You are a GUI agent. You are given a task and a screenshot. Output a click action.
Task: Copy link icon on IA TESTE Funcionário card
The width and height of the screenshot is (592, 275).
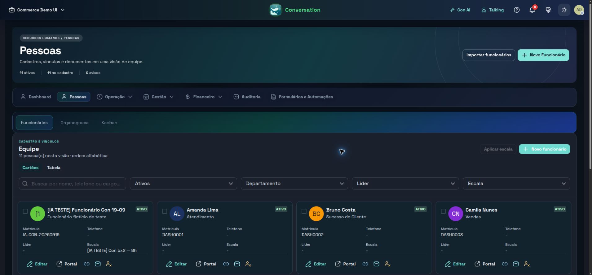pos(86,264)
